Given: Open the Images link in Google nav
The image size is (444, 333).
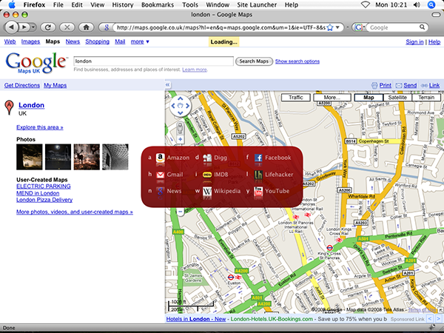Looking at the screenshot, I should tap(30, 41).
